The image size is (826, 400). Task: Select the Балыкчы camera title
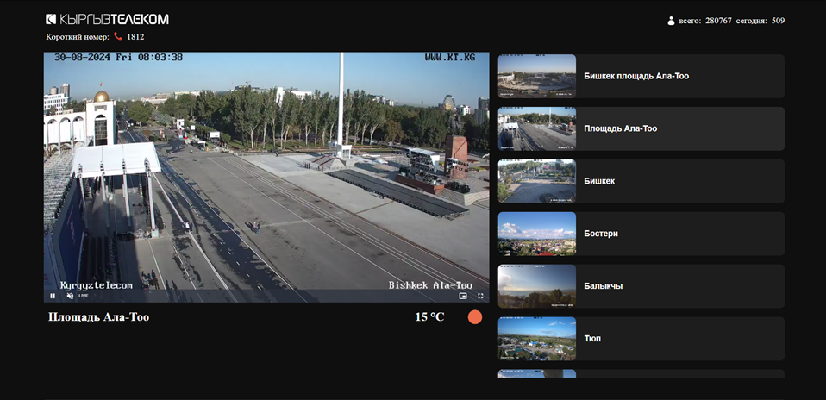tap(604, 286)
